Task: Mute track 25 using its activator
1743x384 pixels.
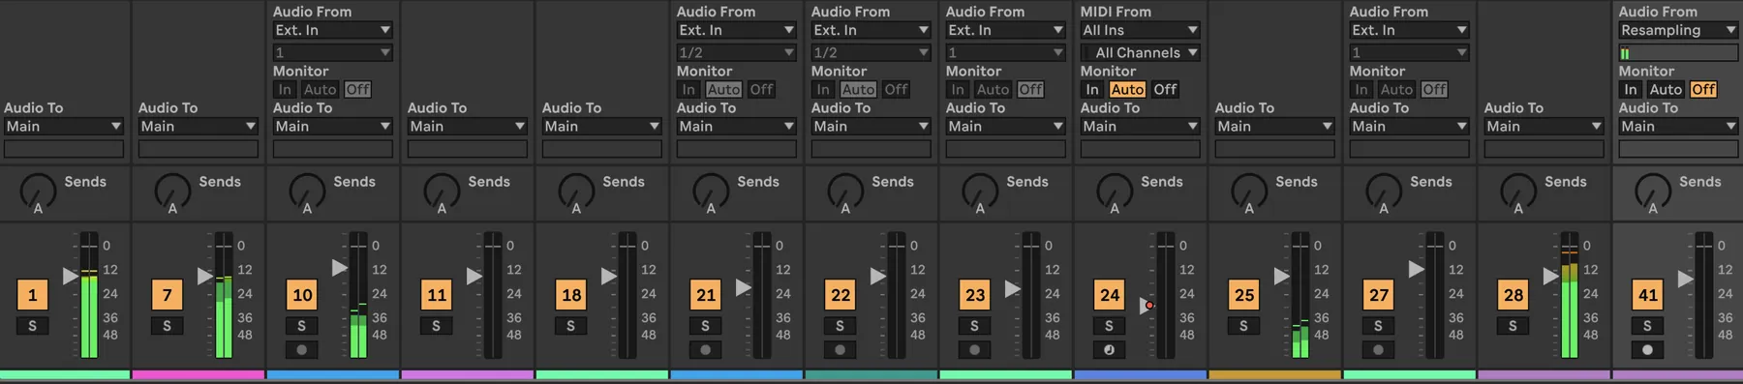Action: point(1244,295)
